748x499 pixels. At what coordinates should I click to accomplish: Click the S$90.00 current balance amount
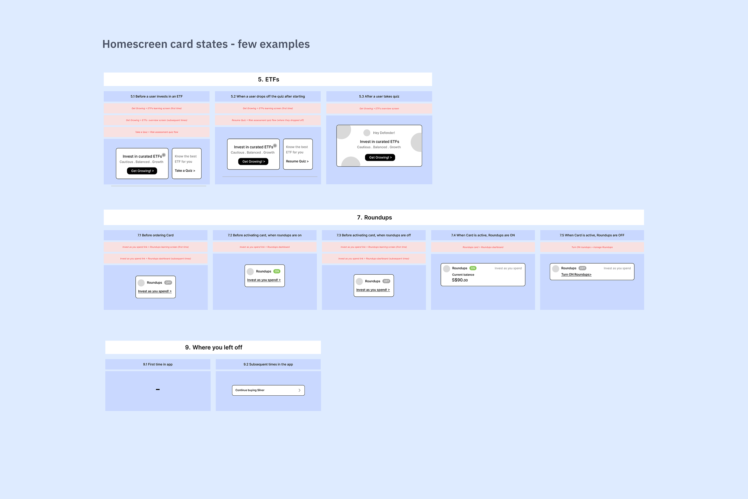[460, 280]
